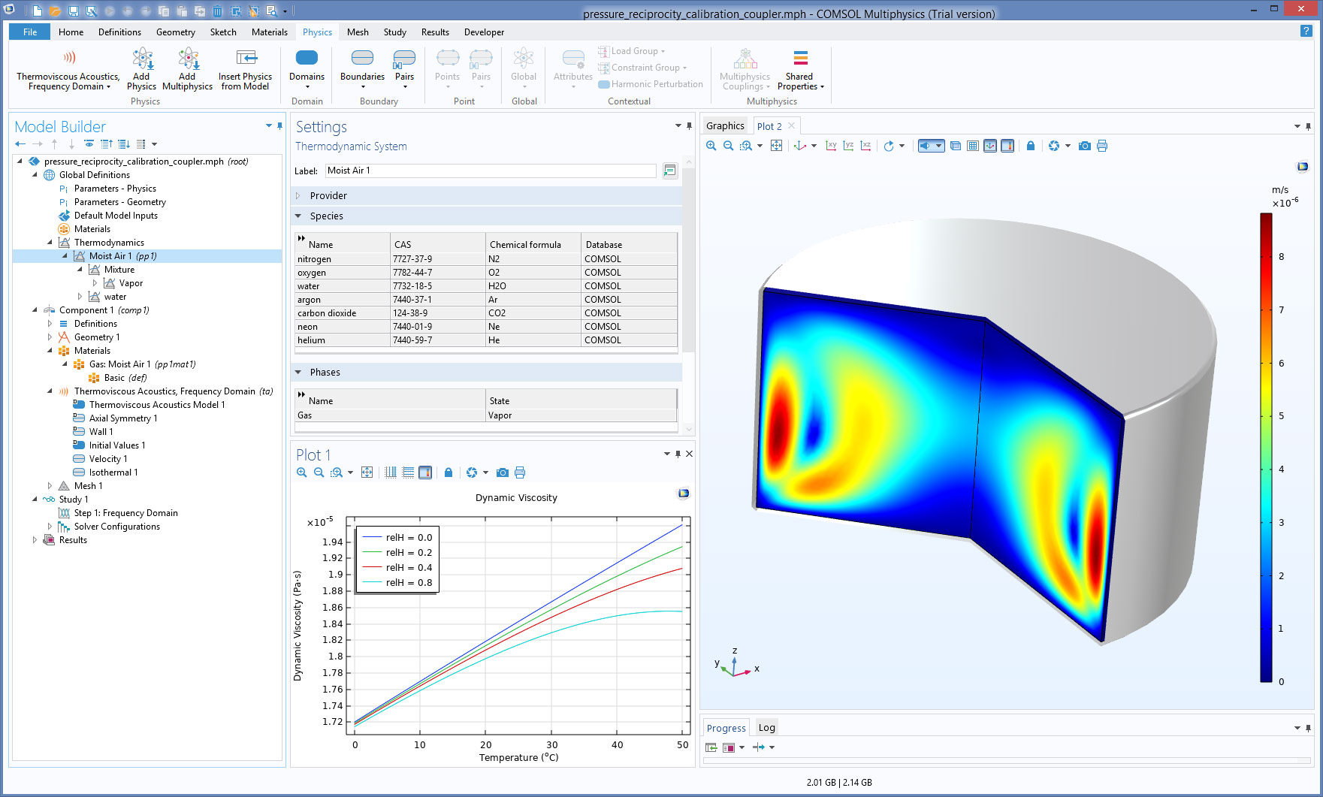
Task: Toggle the axis orientation display in Graphics
Action: [990, 146]
